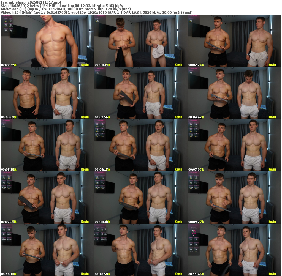The image size is (282, 276).
Task: Open the frame at 00:07:51
Action: click(x=47, y=198)
